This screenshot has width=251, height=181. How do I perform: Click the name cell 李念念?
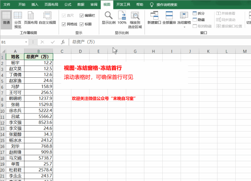tap(15, 176)
